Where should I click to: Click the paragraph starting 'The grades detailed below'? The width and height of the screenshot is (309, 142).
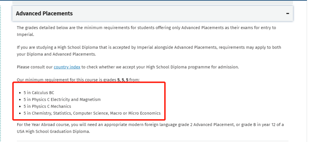146,31
